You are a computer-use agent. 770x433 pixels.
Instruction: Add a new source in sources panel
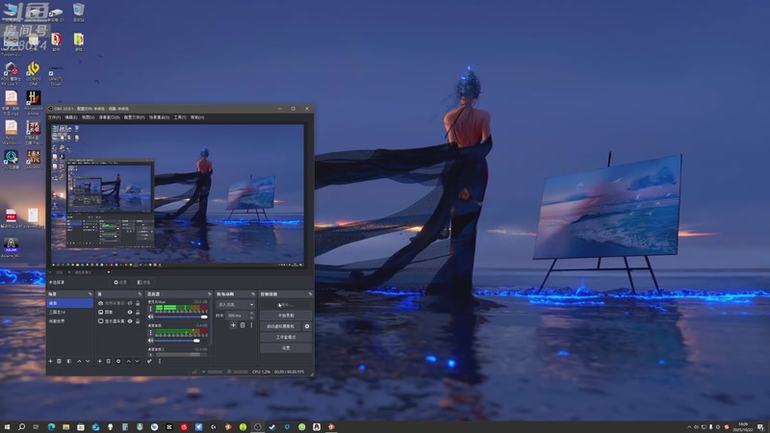tap(100, 362)
